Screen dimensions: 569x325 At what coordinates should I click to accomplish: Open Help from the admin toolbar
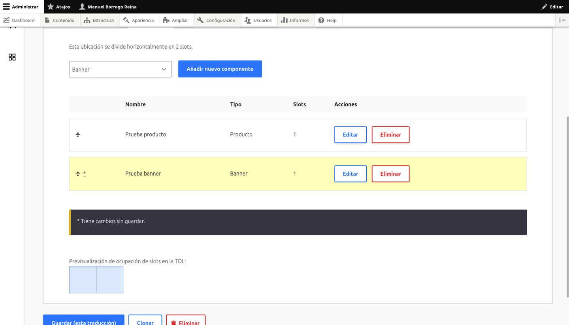pyautogui.click(x=328, y=20)
